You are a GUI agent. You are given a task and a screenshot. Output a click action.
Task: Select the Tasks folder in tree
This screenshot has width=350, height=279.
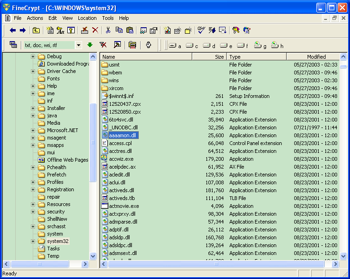click(53, 249)
